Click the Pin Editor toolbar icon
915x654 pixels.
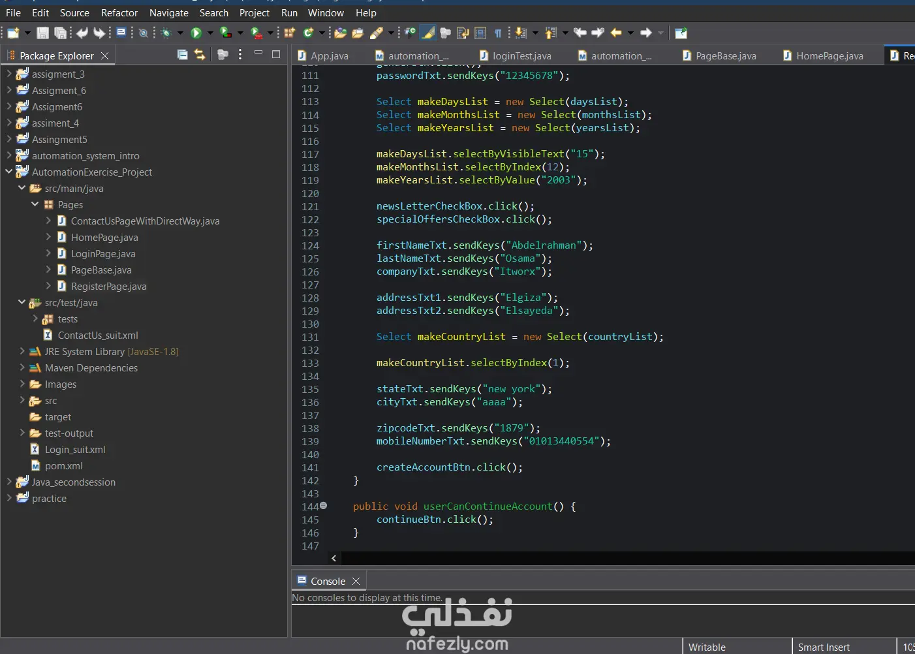(x=681, y=33)
